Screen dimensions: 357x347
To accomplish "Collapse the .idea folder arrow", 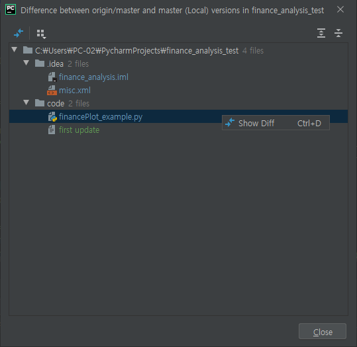I will [x=26, y=63].
